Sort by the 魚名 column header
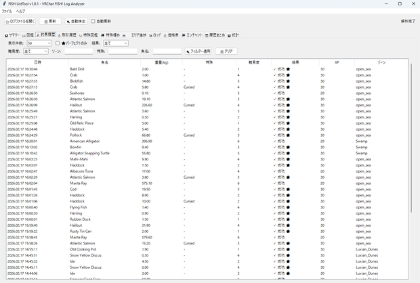420x283 pixels. click(x=104, y=62)
